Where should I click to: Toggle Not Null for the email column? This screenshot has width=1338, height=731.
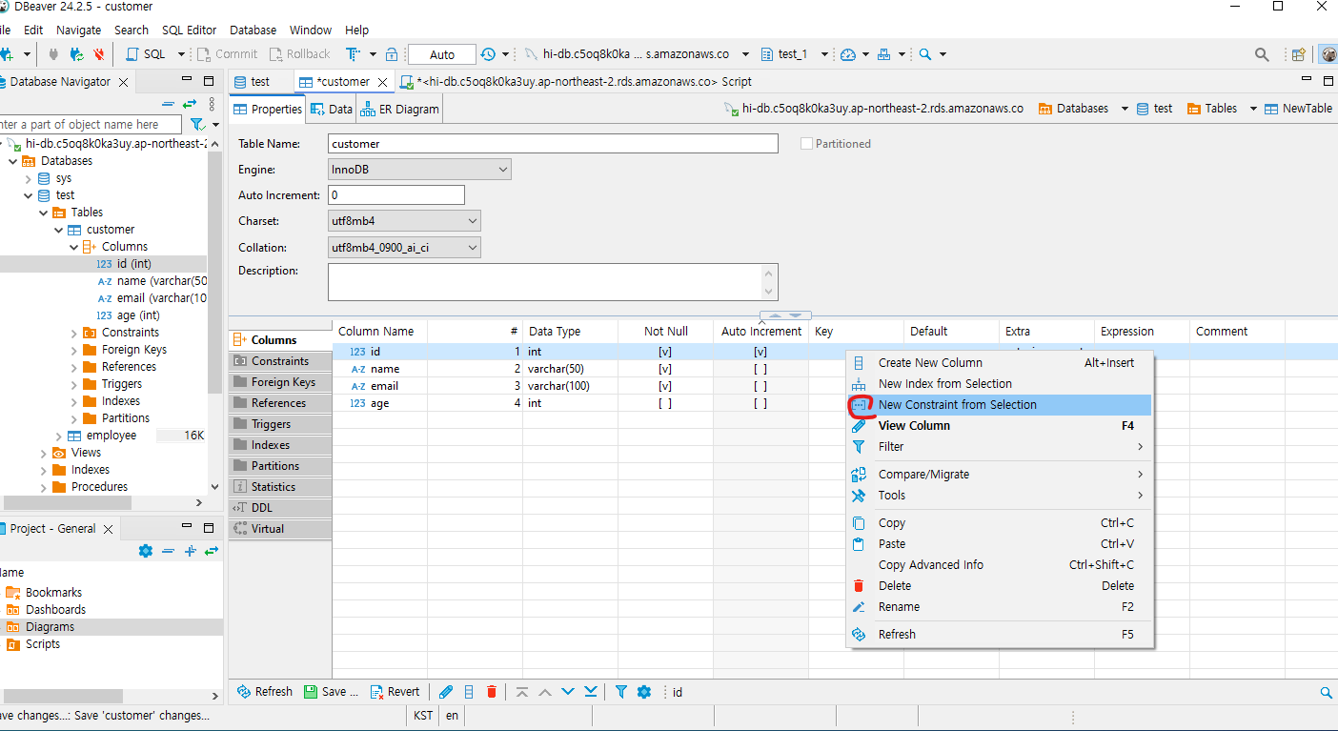point(665,386)
